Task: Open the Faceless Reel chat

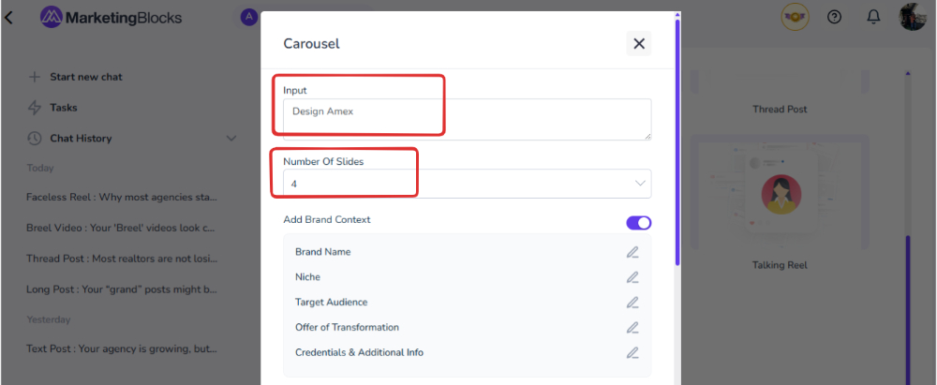Action: pyautogui.click(x=122, y=198)
